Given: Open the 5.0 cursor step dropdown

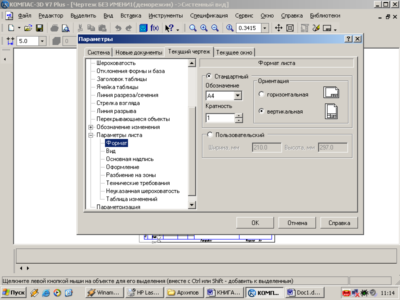Looking at the screenshot, I should (42, 41).
